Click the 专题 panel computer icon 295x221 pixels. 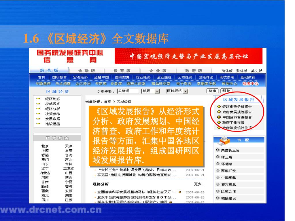coord(224,140)
